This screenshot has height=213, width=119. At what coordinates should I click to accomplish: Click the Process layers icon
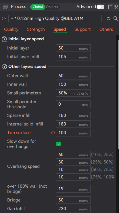click(x=5, y=7)
